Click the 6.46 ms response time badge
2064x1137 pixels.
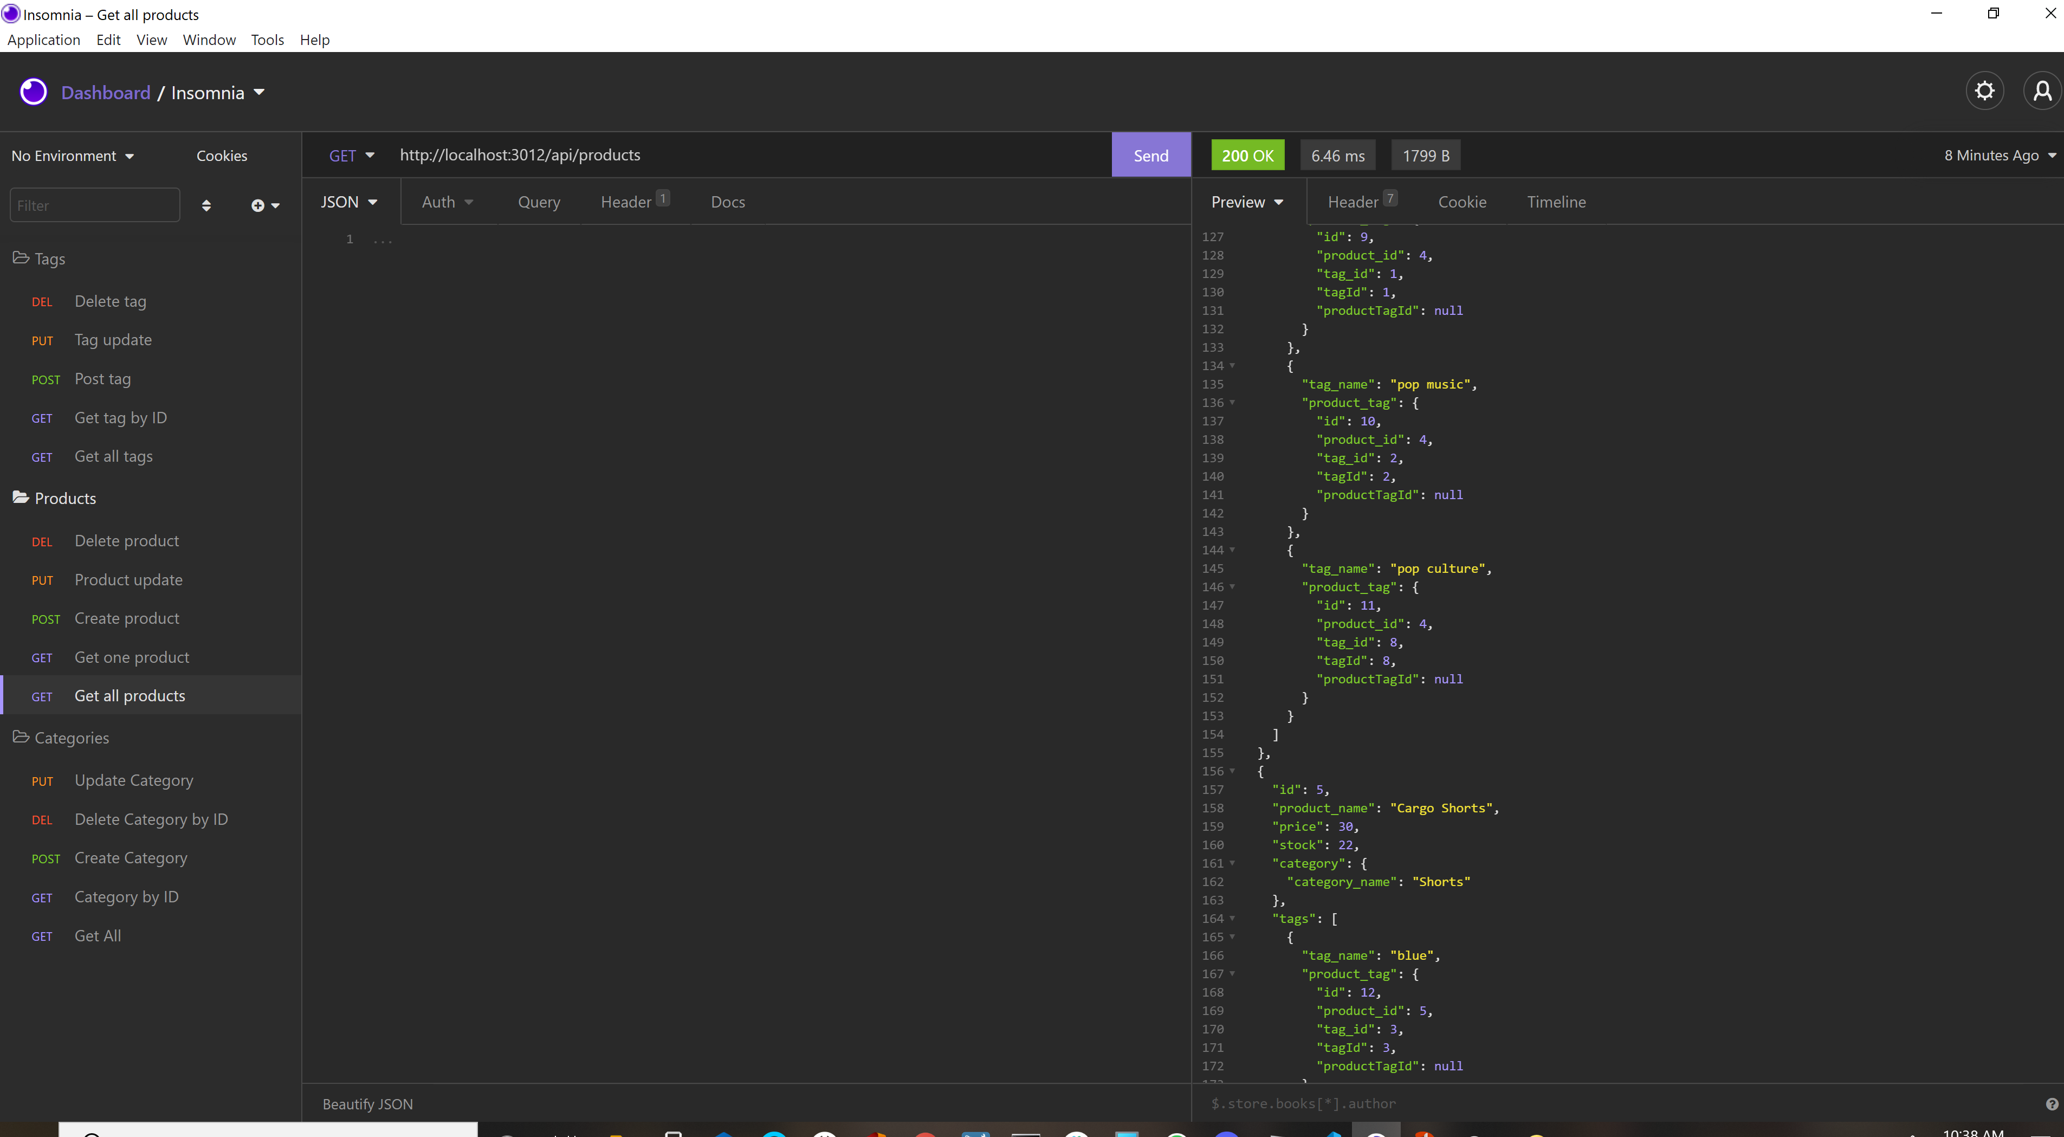click(1338, 156)
